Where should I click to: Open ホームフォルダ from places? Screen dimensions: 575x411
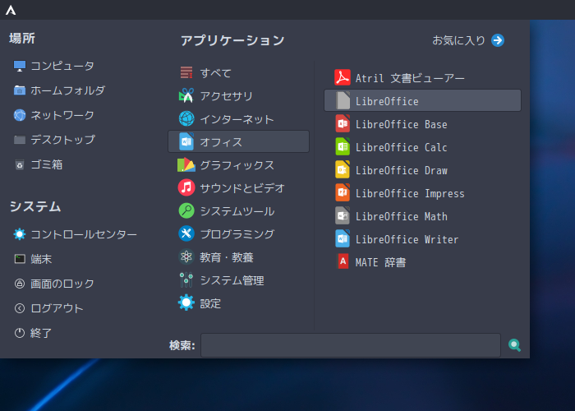click(59, 90)
